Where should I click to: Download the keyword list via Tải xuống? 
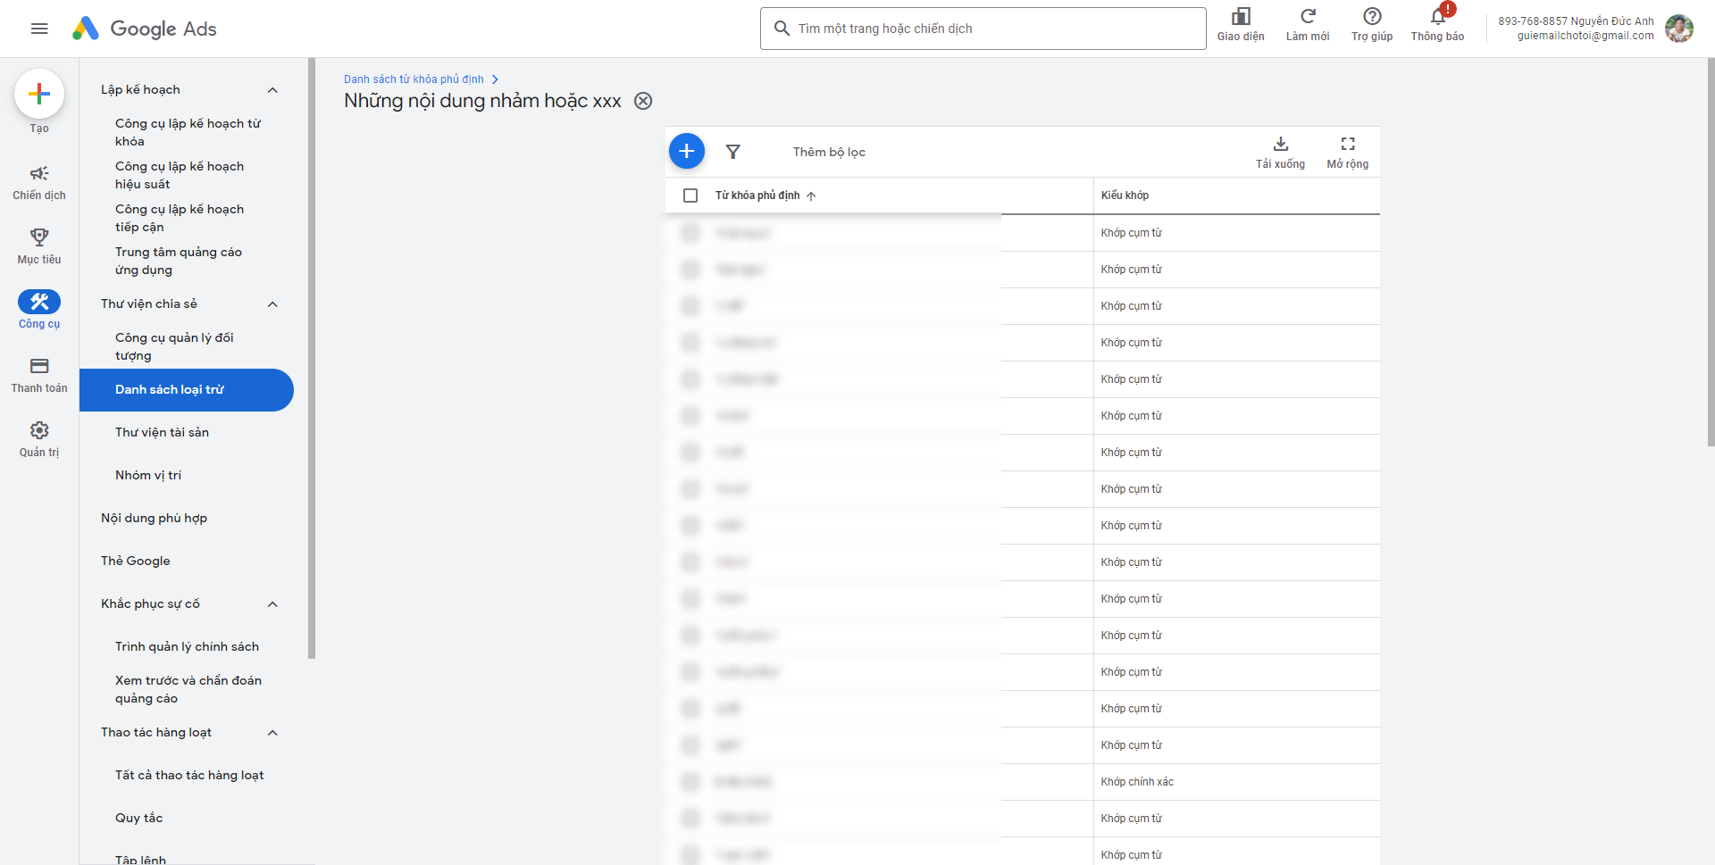tap(1280, 152)
